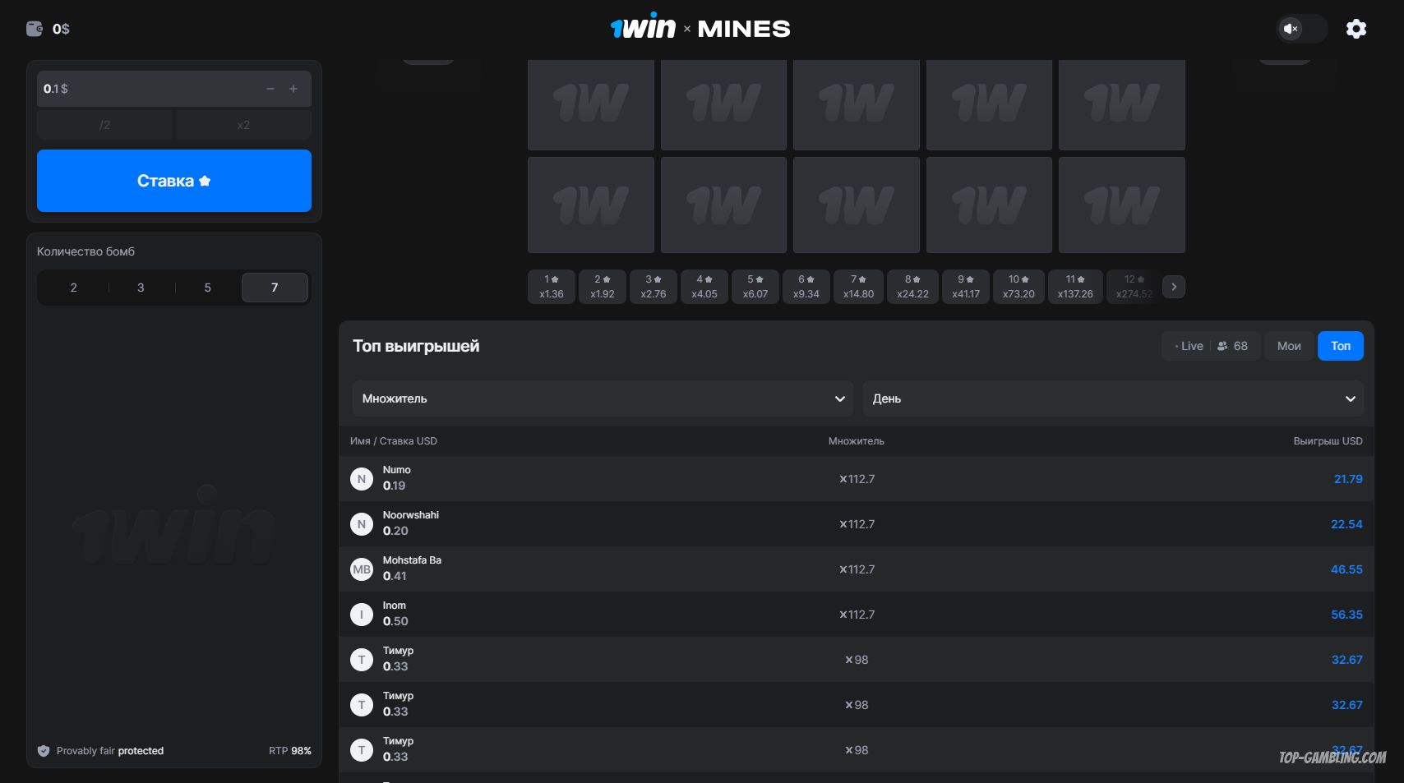
Task: Select 3 bombs option
Action: click(141, 288)
